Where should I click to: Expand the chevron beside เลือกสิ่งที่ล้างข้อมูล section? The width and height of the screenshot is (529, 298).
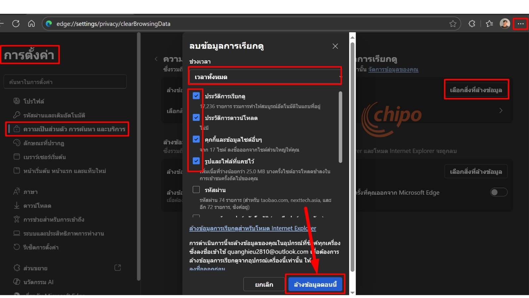pyautogui.click(x=501, y=110)
